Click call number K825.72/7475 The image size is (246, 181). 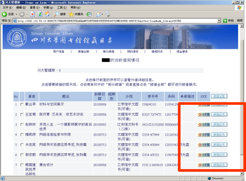(x=152, y=115)
